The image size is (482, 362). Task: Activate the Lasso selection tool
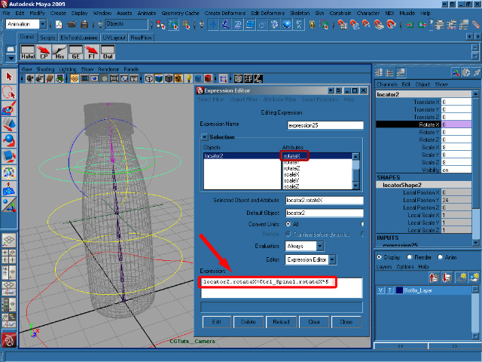(x=9, y=93)
